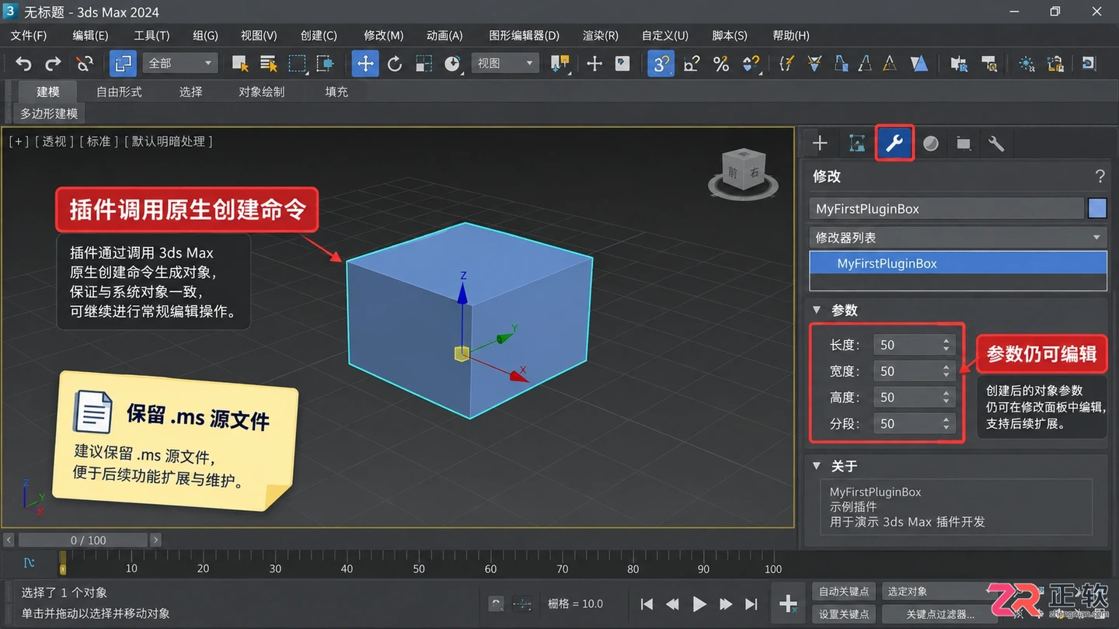Viewport: 1119px width, 629px height.
Task: Toggle Angle Snap on the toolbar
Action: tap(691, 64)
